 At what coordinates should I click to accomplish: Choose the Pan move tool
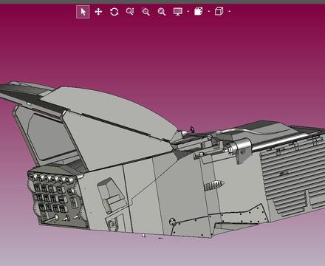98,12
